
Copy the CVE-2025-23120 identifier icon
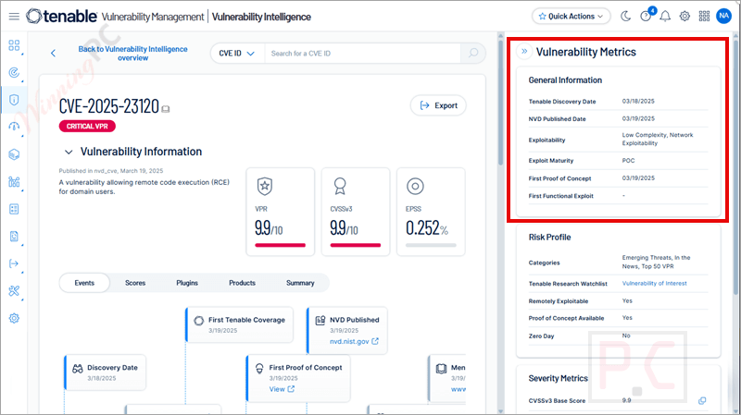[x=166, y=109]
